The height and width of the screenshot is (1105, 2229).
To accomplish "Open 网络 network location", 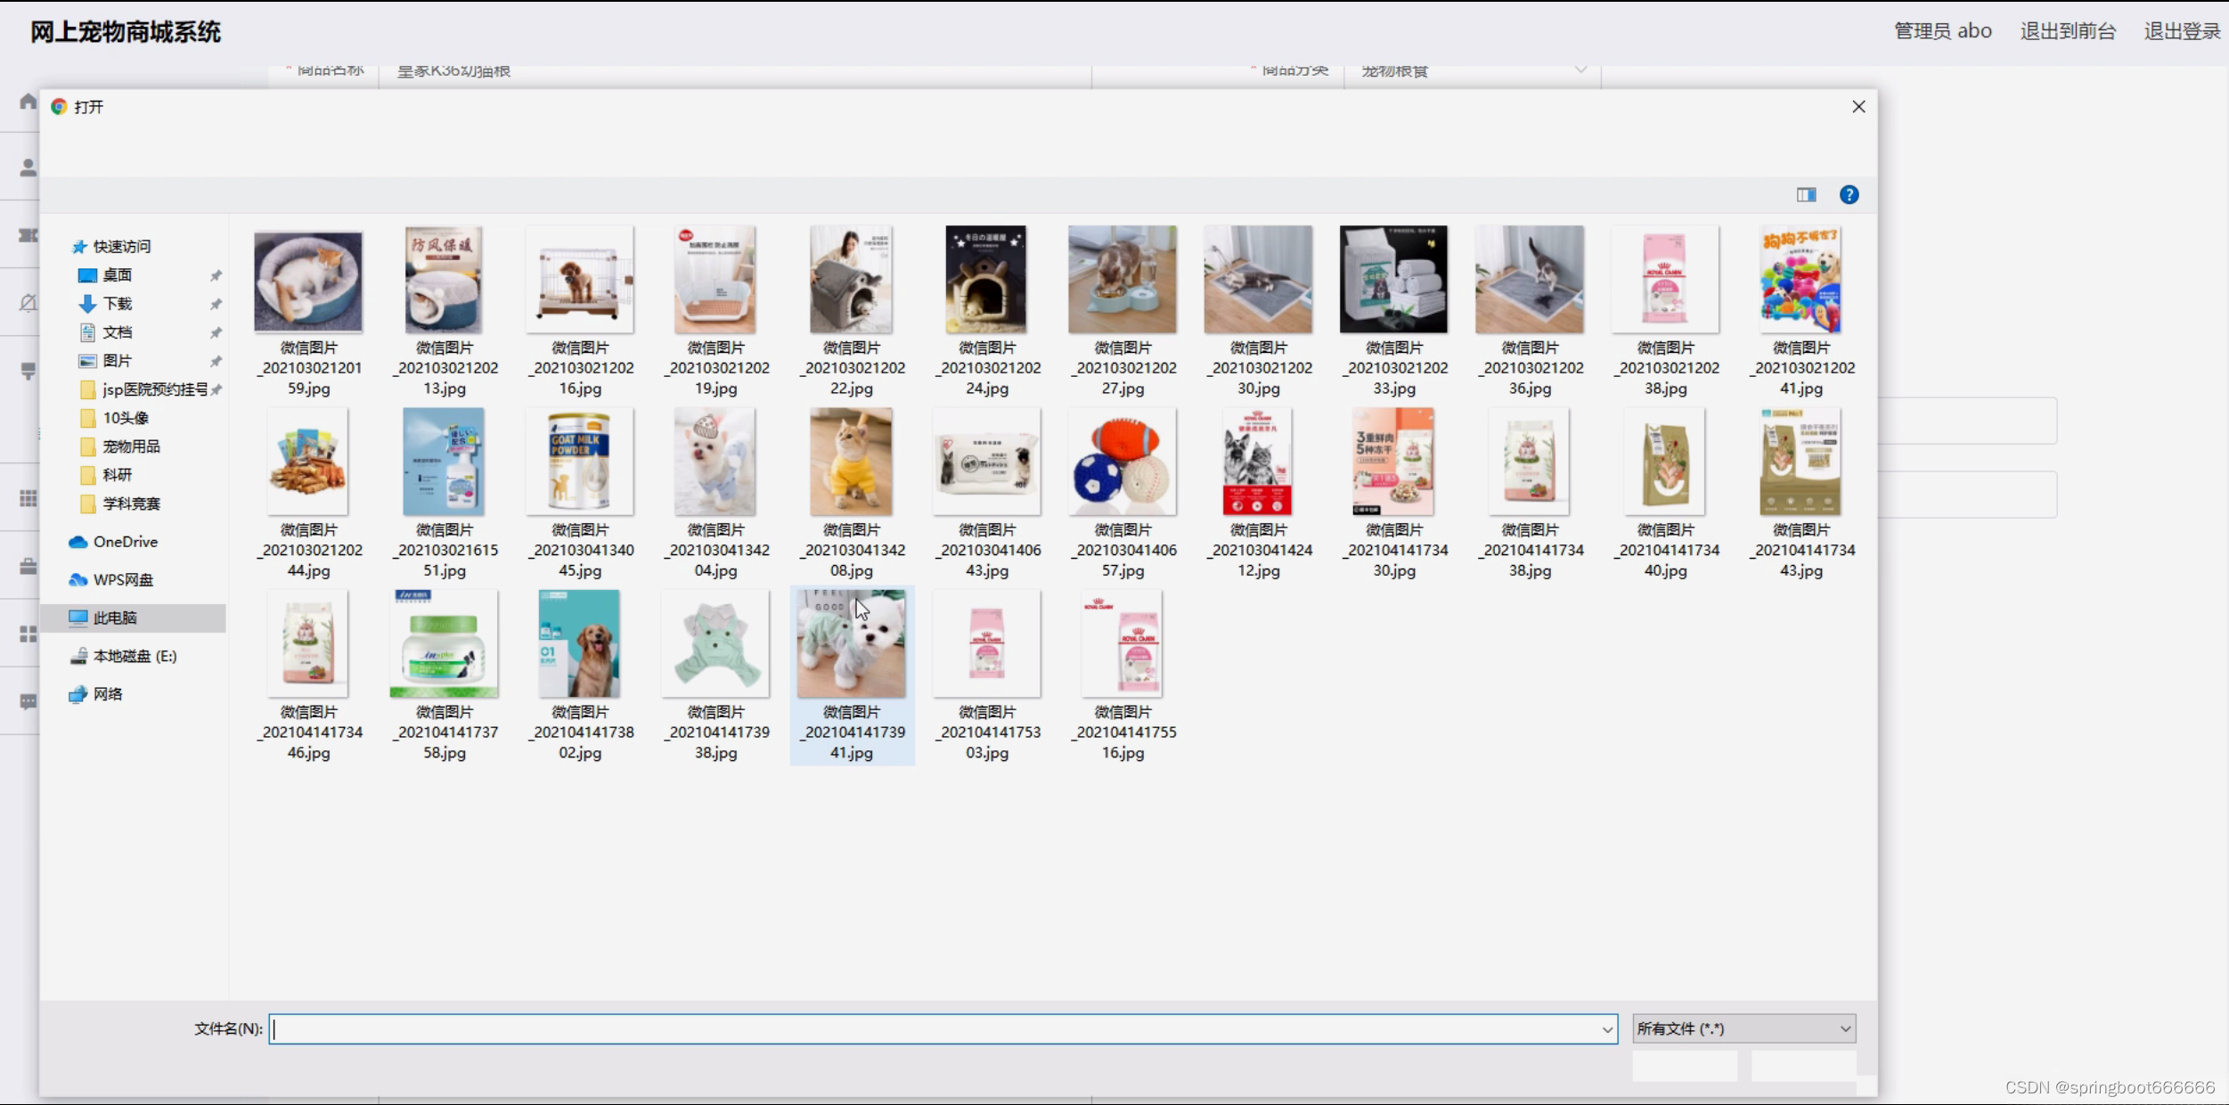I will [x=108, y=694].
